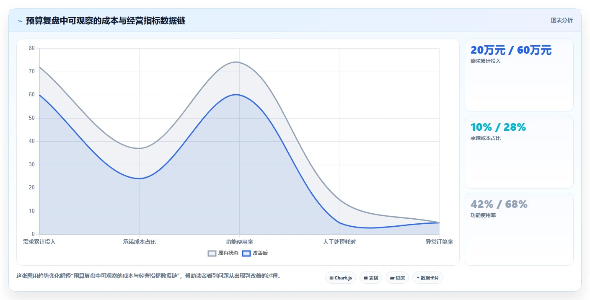Click the 20万元 / 60万元 value

pyautogui.click(x=511, y=50)
